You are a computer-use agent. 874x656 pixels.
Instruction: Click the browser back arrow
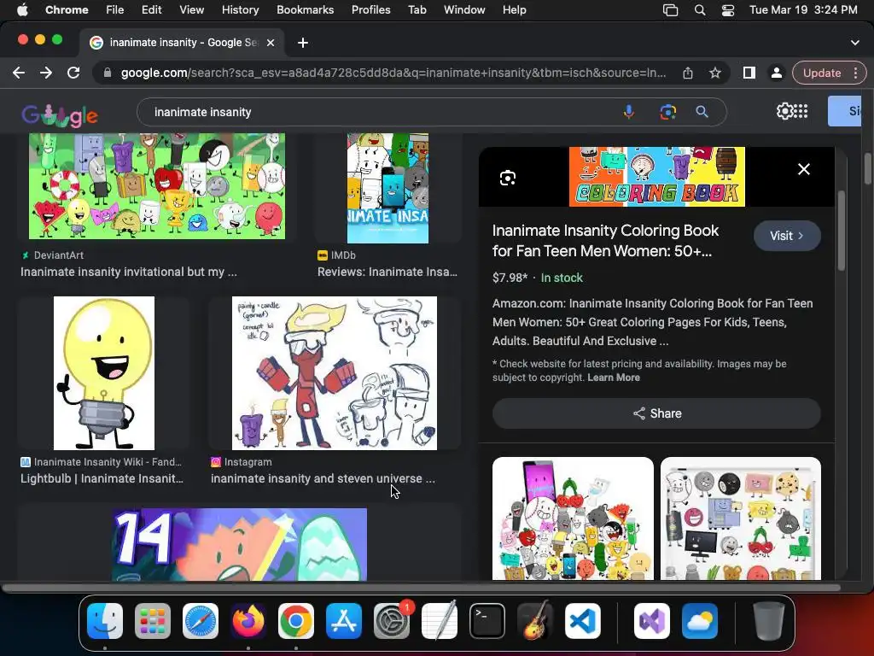[19, 73]
